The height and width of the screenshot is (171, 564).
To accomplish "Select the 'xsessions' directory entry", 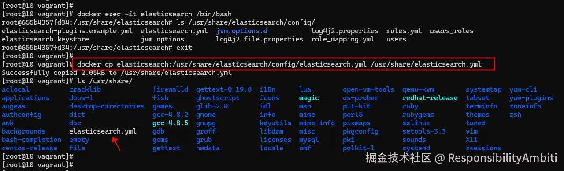I will click(483, 148).
